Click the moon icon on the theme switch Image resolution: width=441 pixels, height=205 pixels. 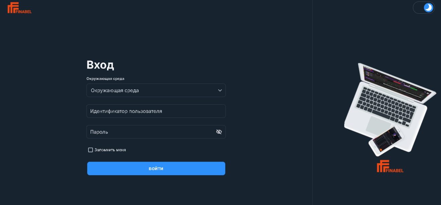coord(428,7)
